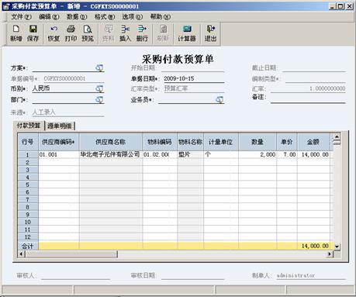356x297 pixels.
Task: Open lookup icon for 币别 field
Action: click(x=99, y=88)
